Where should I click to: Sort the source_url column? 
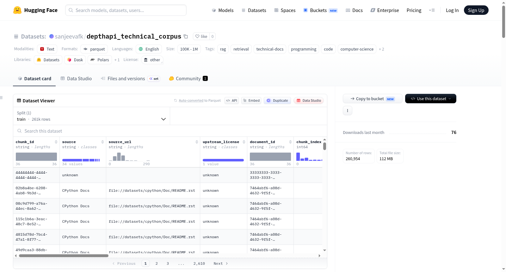pyautogui.click(x=197, y=142)
